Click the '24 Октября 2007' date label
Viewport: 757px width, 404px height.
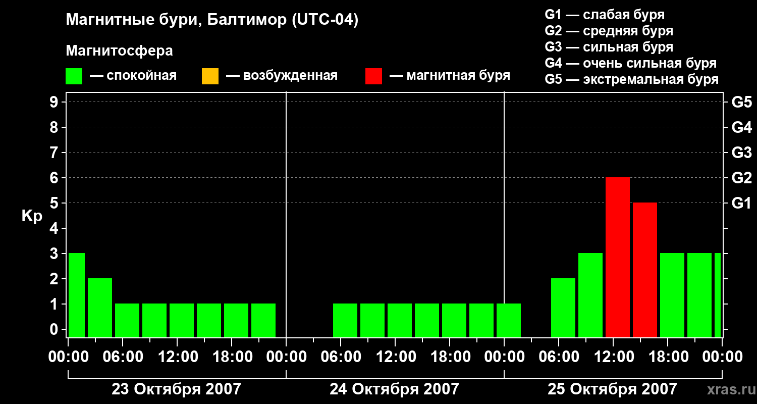pos(394,389)
